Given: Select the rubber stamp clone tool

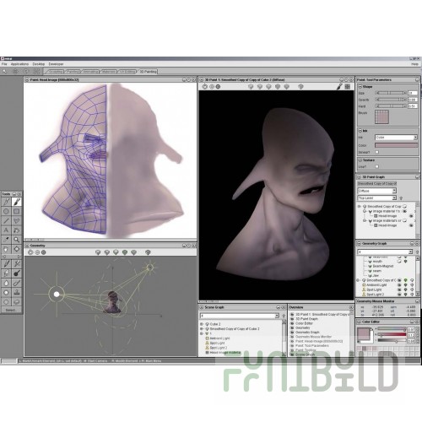Looking at the screenshot, I should (17, 292).
